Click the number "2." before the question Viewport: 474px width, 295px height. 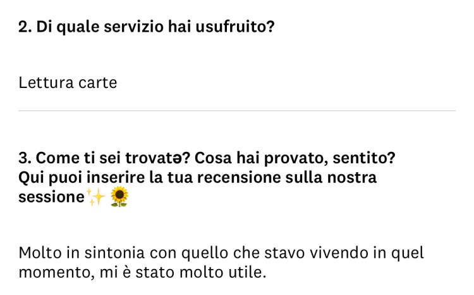point(26,28)
